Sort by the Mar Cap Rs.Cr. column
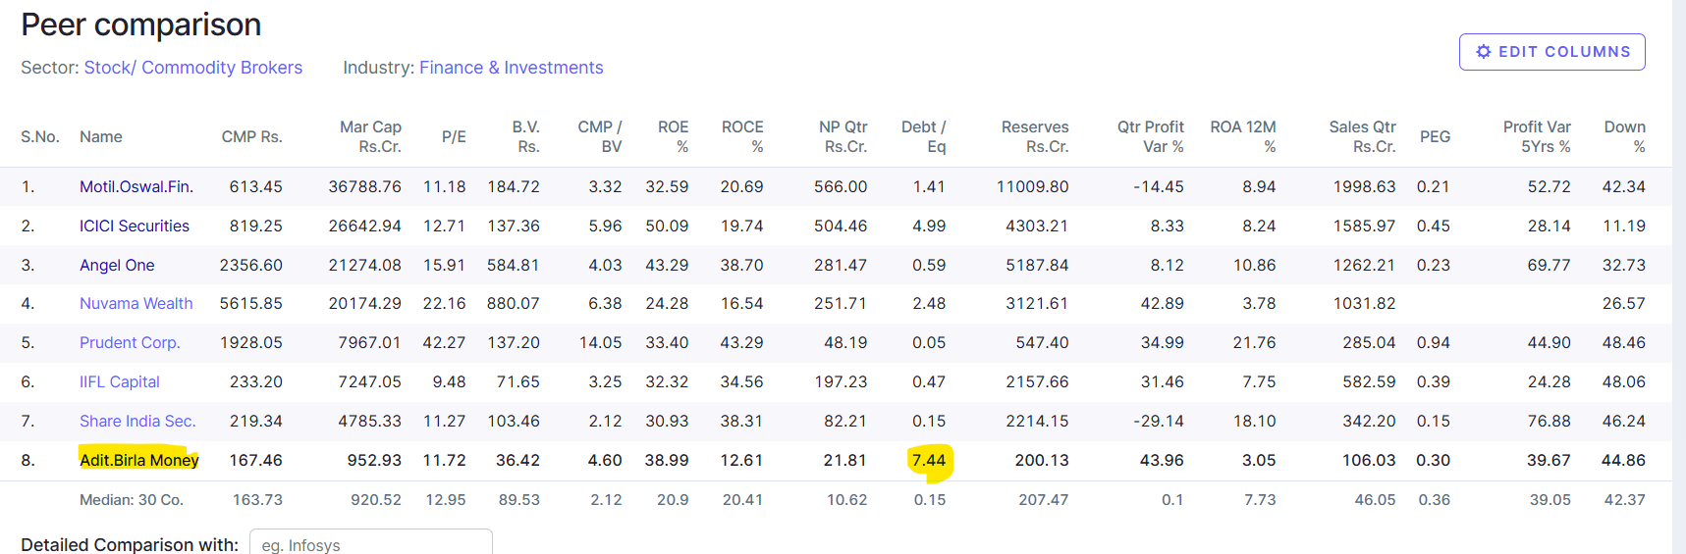Screen dimensions: 1686x554 pyautogui.click(x=370, y=137)
